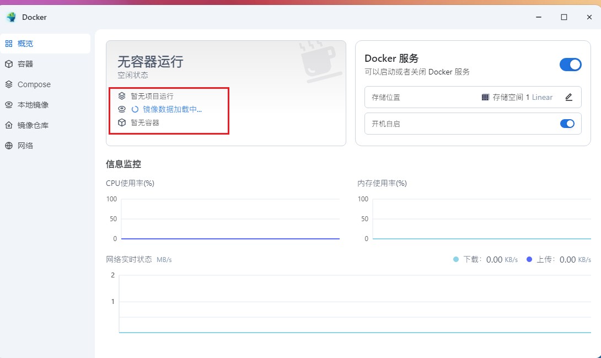Click the 存储空间 1 Linear value
Screen dimensions: 601x358
(x=522, y=97)
